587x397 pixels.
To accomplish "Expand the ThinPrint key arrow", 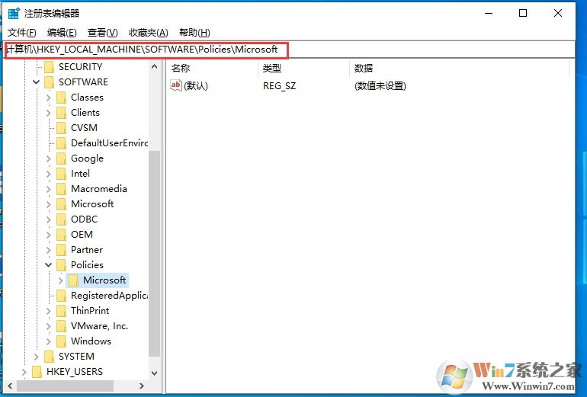I will click(x=48, y=311).
